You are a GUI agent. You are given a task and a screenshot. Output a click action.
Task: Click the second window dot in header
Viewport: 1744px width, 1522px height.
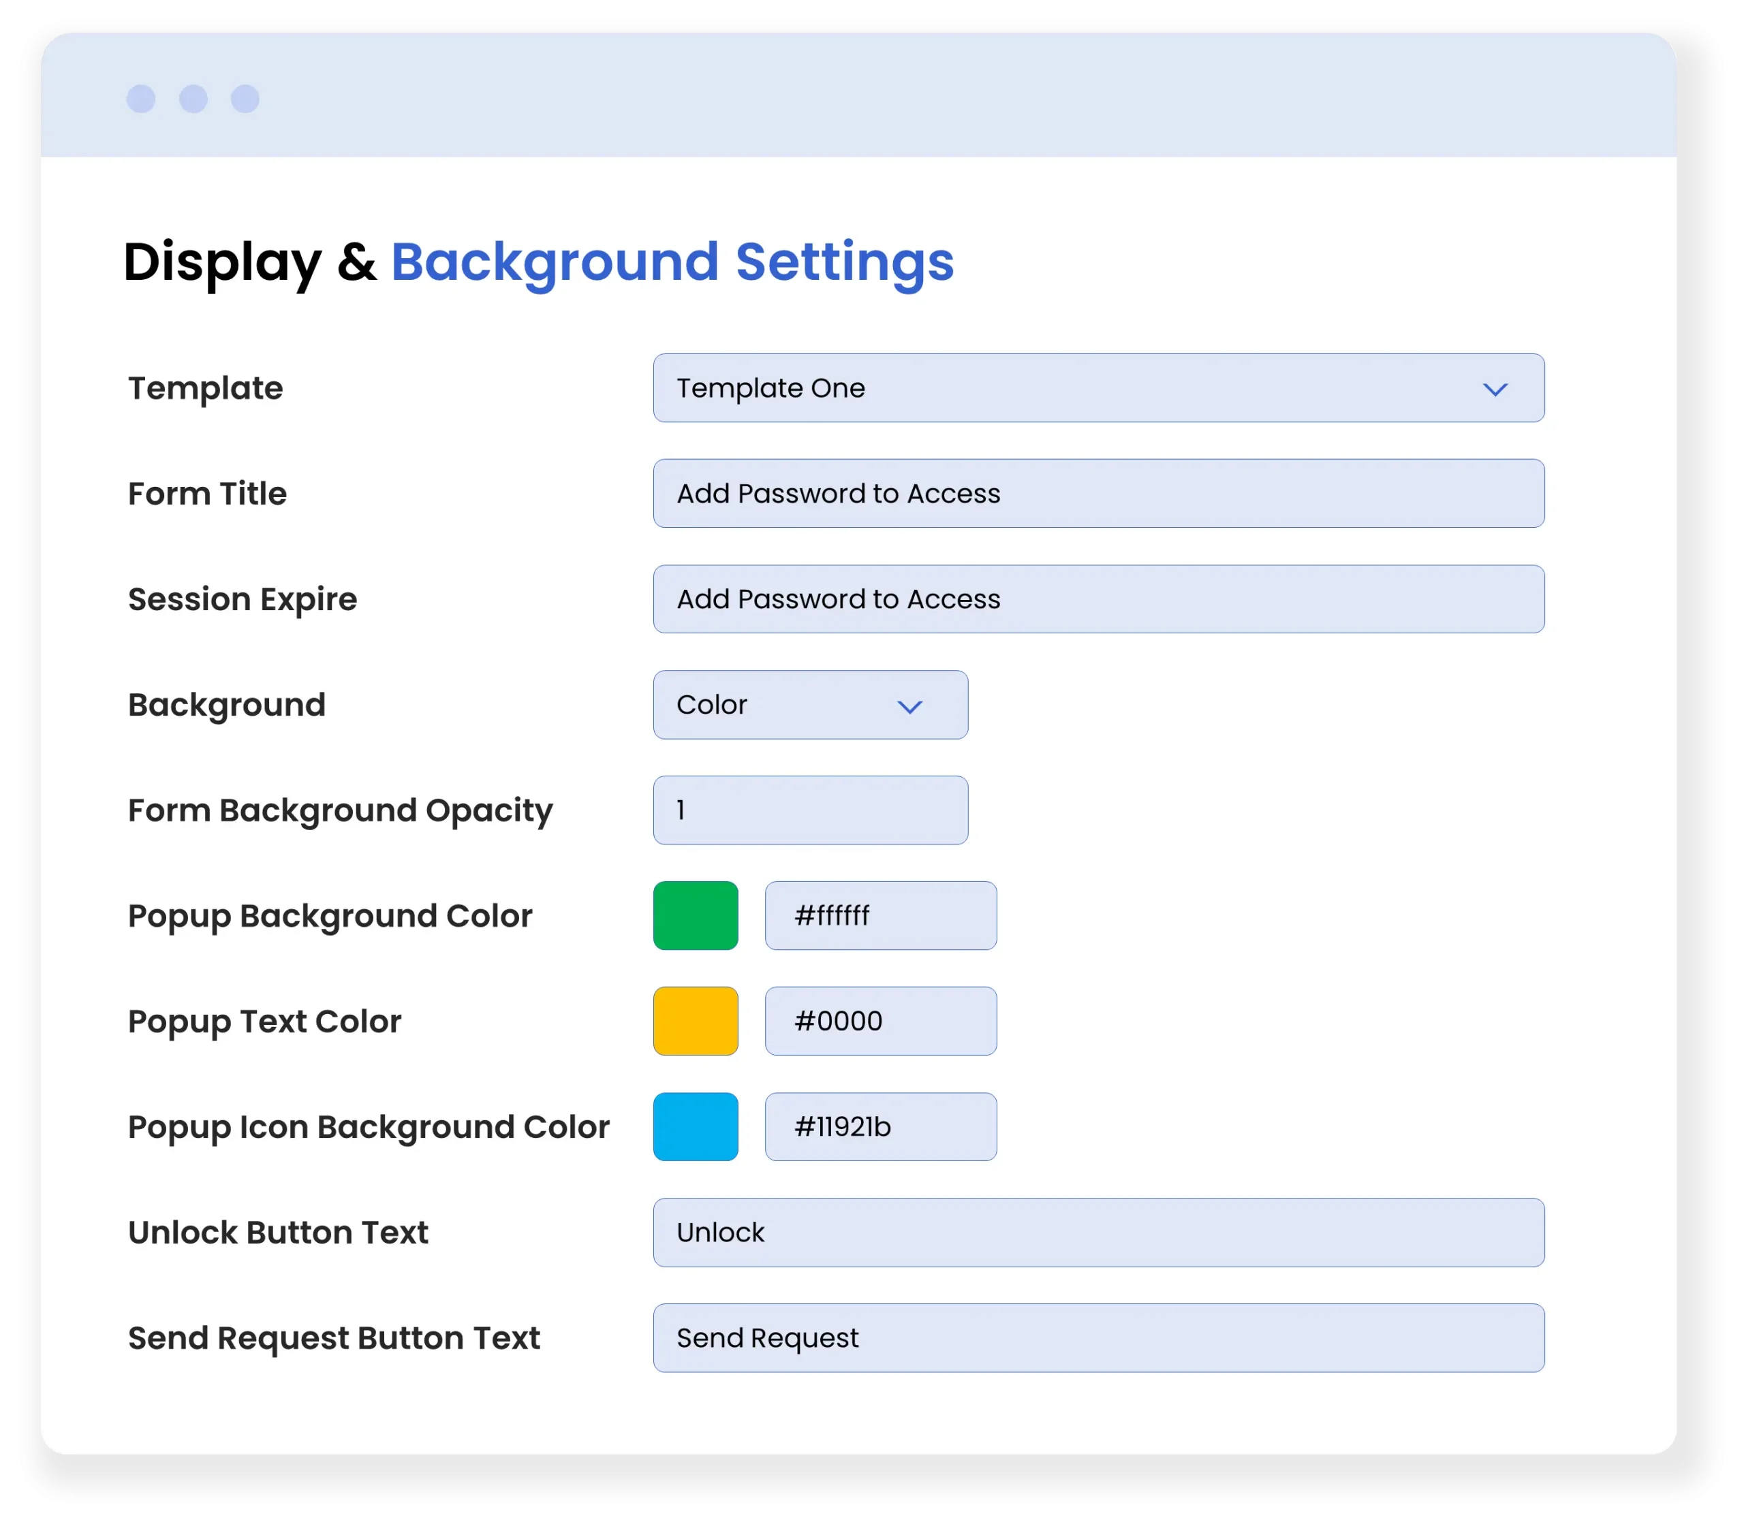coord(193,99)
